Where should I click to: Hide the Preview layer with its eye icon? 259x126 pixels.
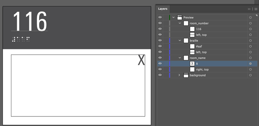(160, 17)
